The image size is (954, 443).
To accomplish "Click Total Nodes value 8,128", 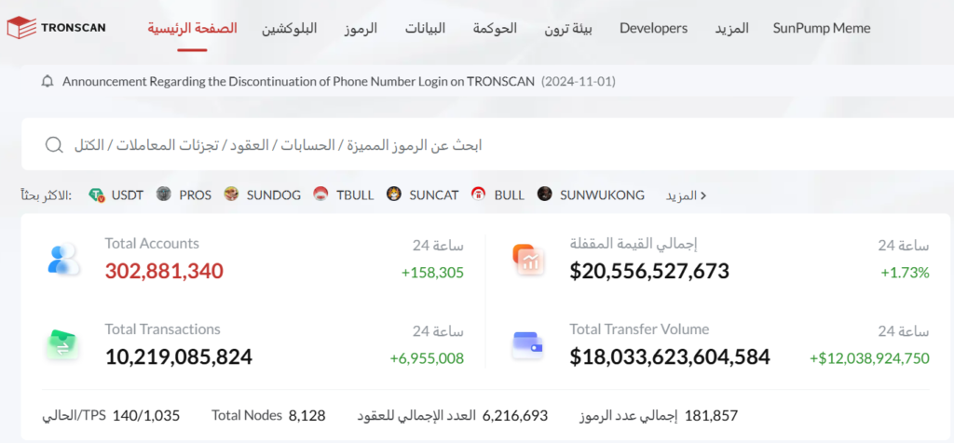I will point(307,416).
